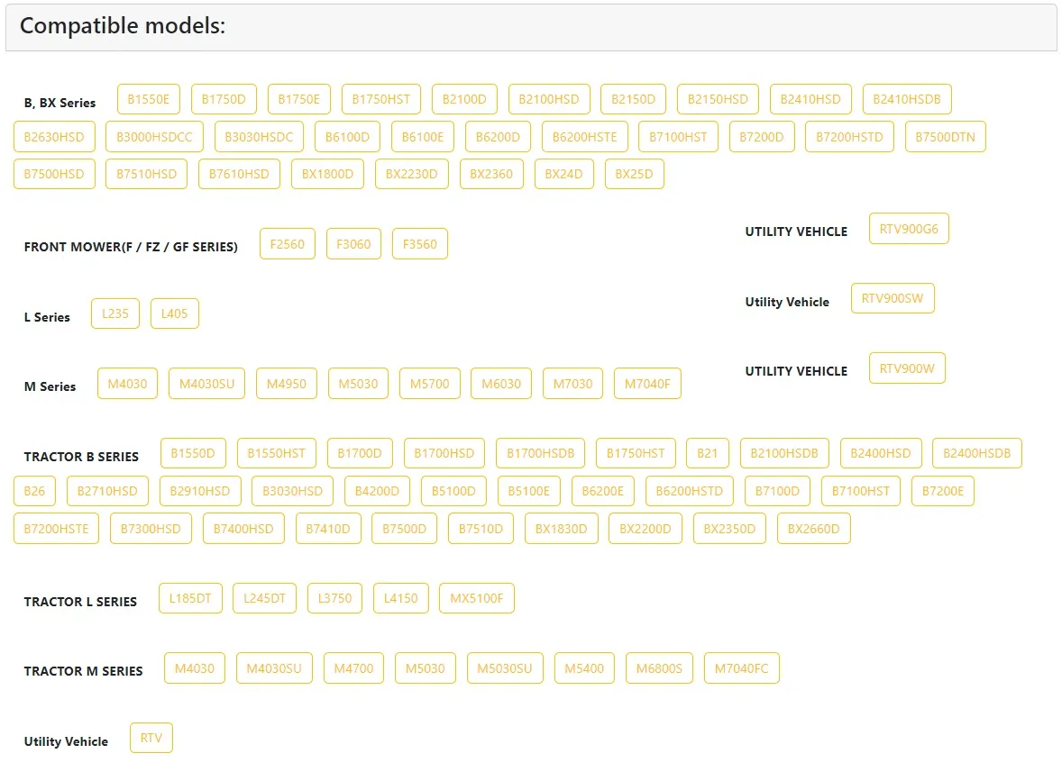The height and width of the screenshot is (781, 1062).
Task: Open the M7040F model link
Action: (647, 384)
